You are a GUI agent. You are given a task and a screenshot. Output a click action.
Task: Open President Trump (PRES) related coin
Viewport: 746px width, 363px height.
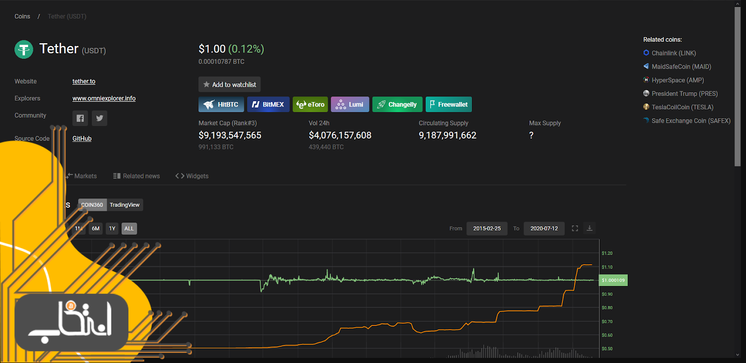click(685, 93)
